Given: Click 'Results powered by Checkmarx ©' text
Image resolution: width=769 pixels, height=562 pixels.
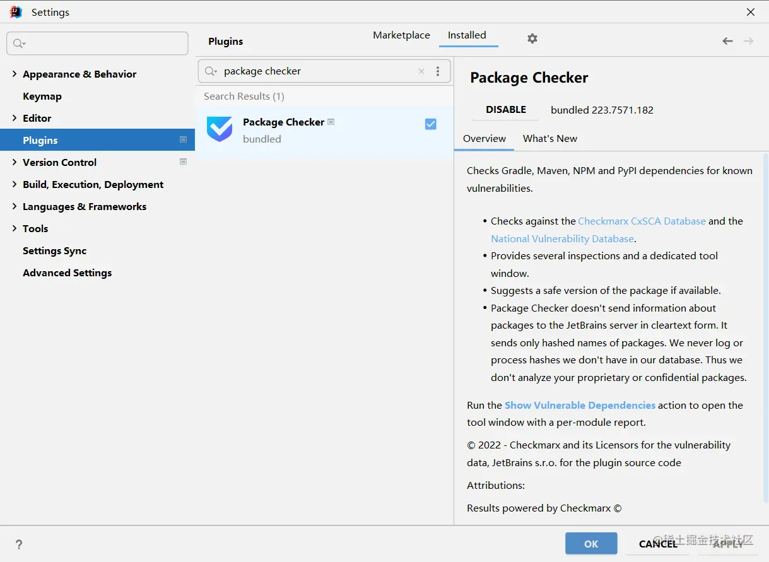Looking at the screenshot, I should coord(544,508).
